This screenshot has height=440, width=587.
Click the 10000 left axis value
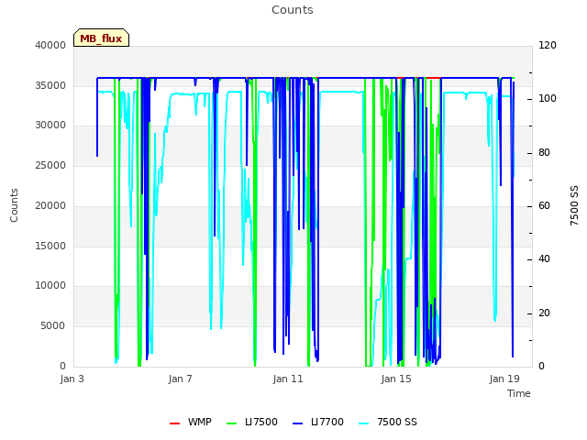click(50, 285)
